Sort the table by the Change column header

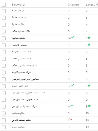[x=73, y=5]
